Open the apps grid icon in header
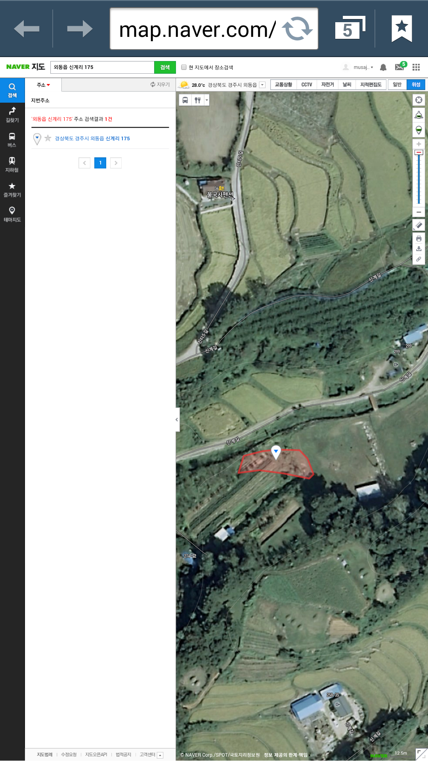Screen dimensions: 428x761 click(416, 67)
